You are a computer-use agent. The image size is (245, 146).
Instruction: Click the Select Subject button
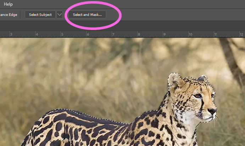40,14
